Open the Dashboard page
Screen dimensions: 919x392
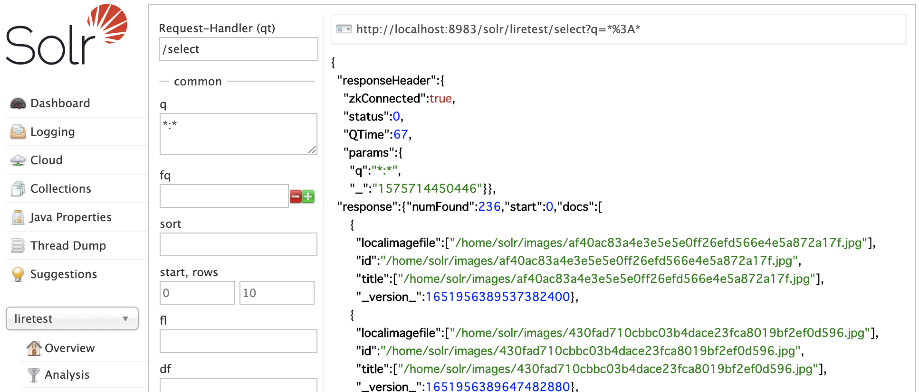(60, 103)
